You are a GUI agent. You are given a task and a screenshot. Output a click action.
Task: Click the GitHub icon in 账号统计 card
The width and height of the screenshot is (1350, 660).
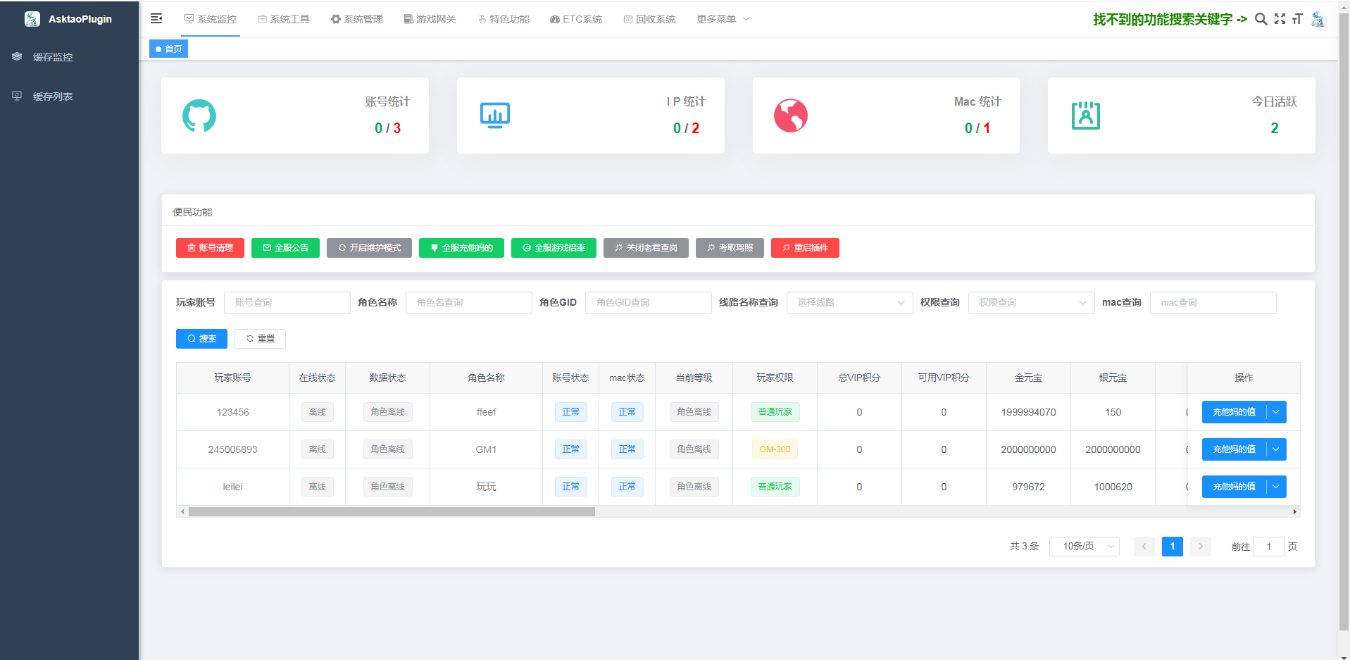tap(199, 116)
